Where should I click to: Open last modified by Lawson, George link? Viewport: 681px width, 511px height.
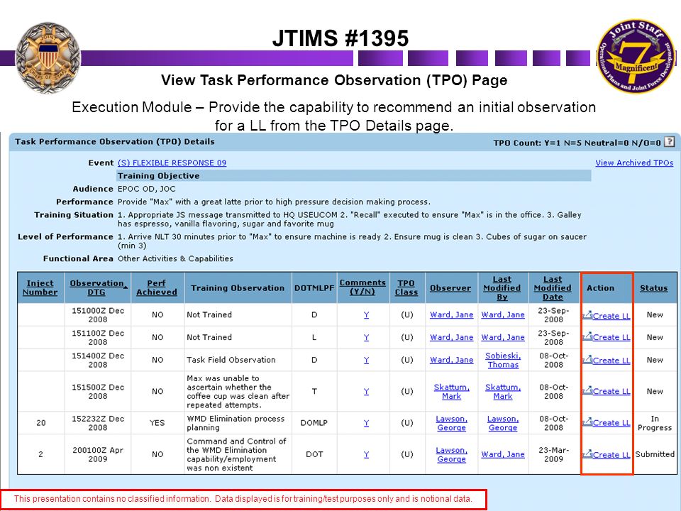click(x=502, y=423)
